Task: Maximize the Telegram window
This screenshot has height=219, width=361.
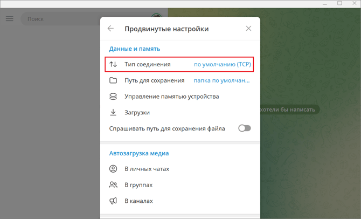Action: tap(339, 3)
